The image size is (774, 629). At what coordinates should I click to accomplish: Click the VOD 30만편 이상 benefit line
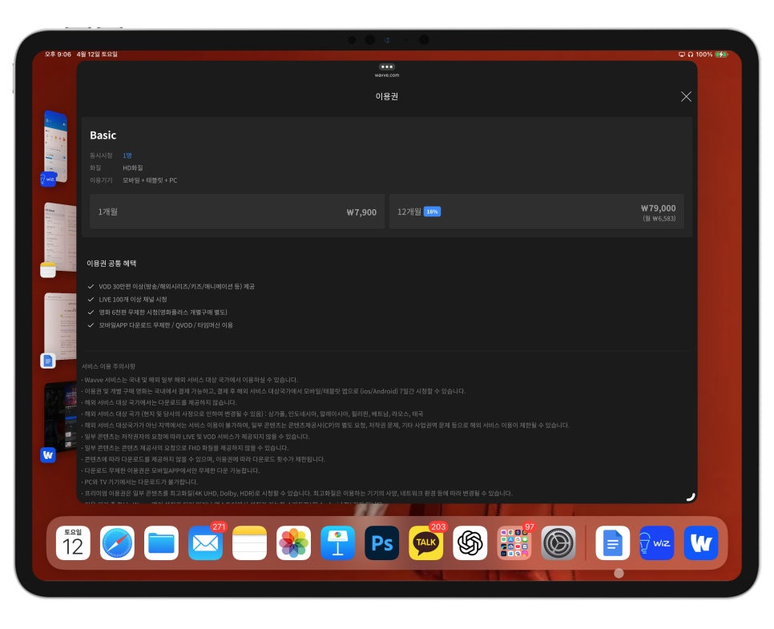coord(176,286)
